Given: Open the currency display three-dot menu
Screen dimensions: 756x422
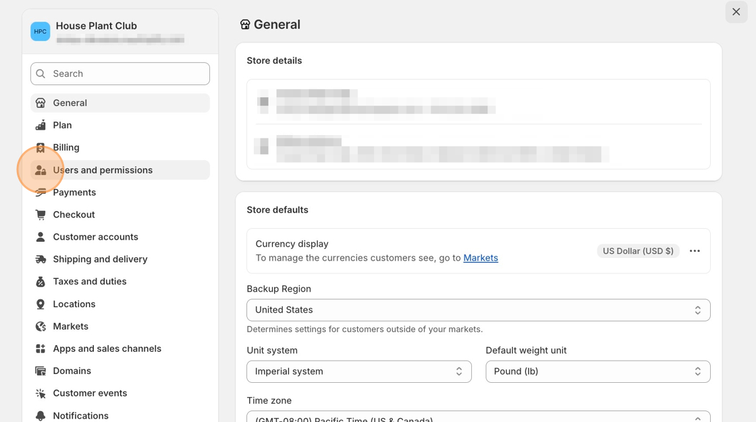Looking at the screenshot, I should pos(695,251).
